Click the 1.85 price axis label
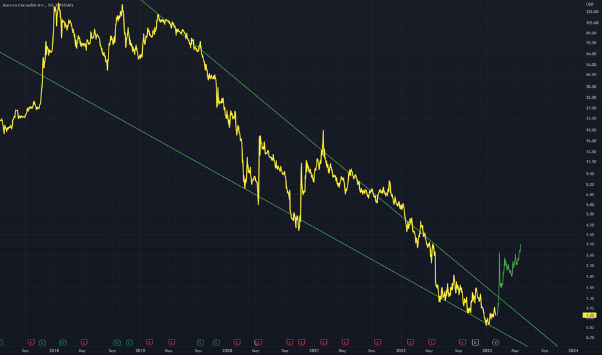602x355 pixels. click(x=590, y=276)
